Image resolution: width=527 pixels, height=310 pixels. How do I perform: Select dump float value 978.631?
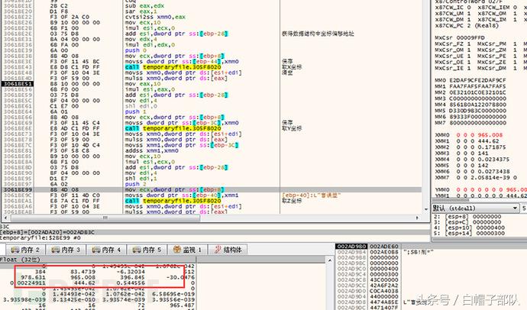(x=33, y=277)
